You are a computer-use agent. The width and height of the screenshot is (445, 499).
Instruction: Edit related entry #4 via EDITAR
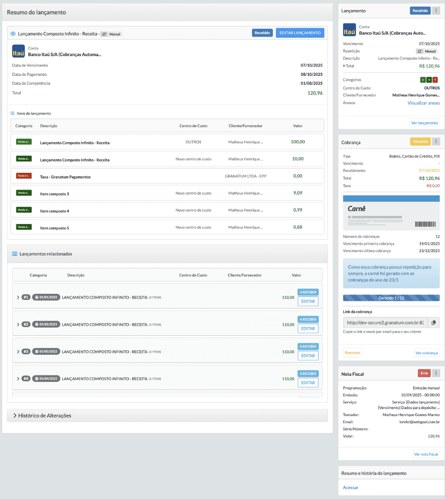click(308, 383)
